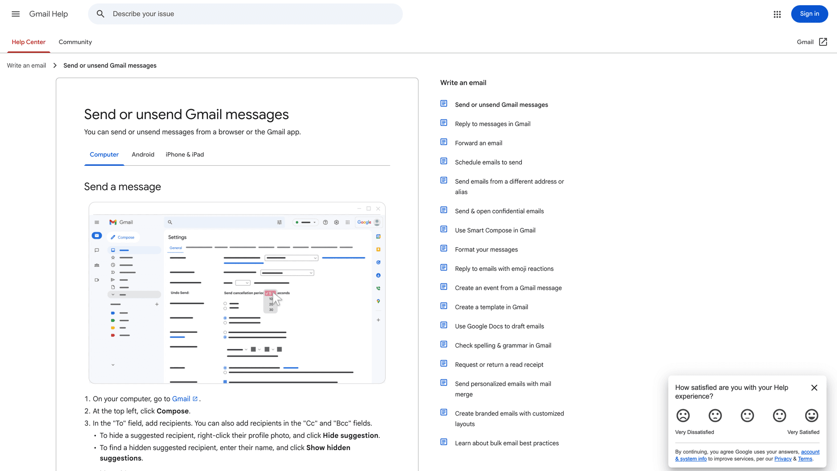Open the Forward an email help article

tap(478, 143)
